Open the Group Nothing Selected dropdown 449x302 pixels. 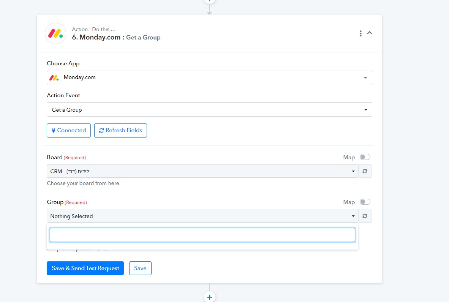click(x=202, y=216)
